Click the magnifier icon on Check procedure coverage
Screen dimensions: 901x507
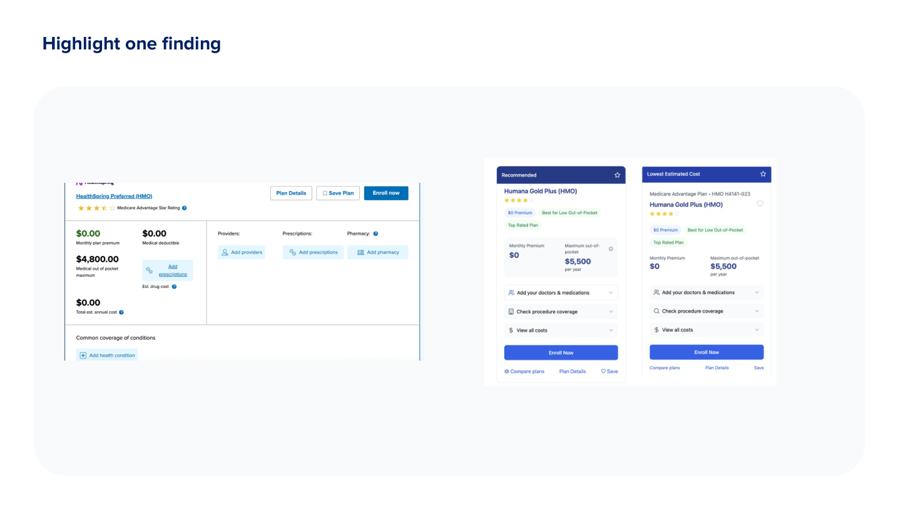657,311
